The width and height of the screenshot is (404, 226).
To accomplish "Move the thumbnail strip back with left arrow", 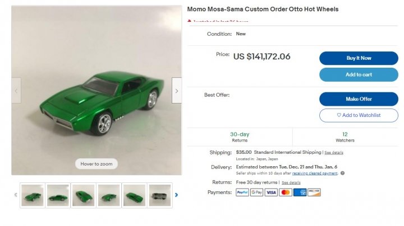I will (x=16, y=195).
